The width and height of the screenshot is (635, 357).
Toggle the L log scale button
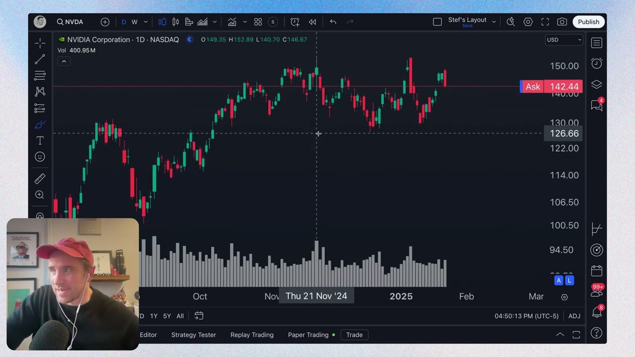(x=569, y=281)
